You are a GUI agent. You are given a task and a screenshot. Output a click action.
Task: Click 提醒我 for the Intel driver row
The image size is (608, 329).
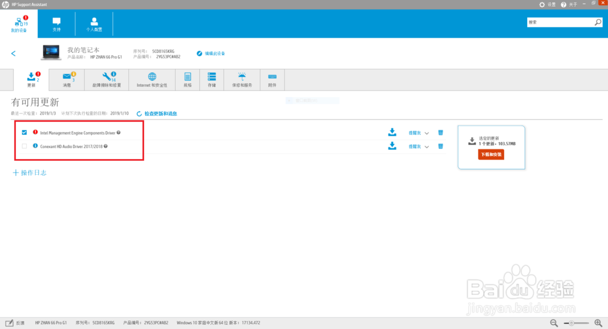415,133
